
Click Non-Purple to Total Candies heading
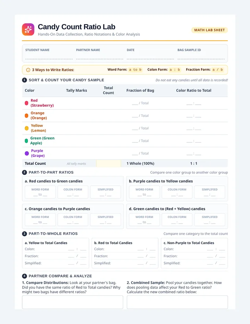tap(189, 243)
